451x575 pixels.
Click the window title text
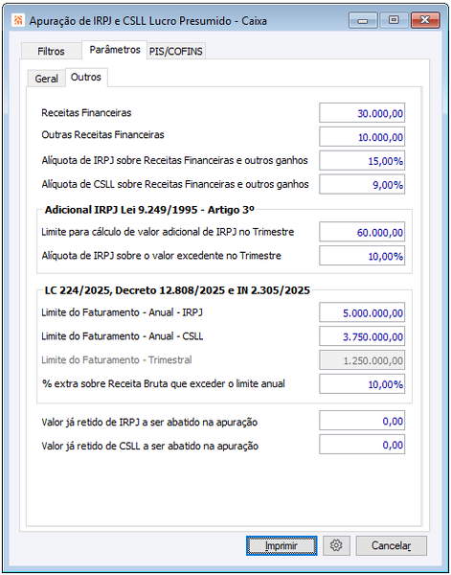click(148, 21)
